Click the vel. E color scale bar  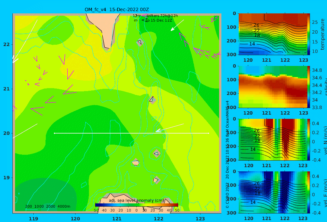(x=309, y=192)
